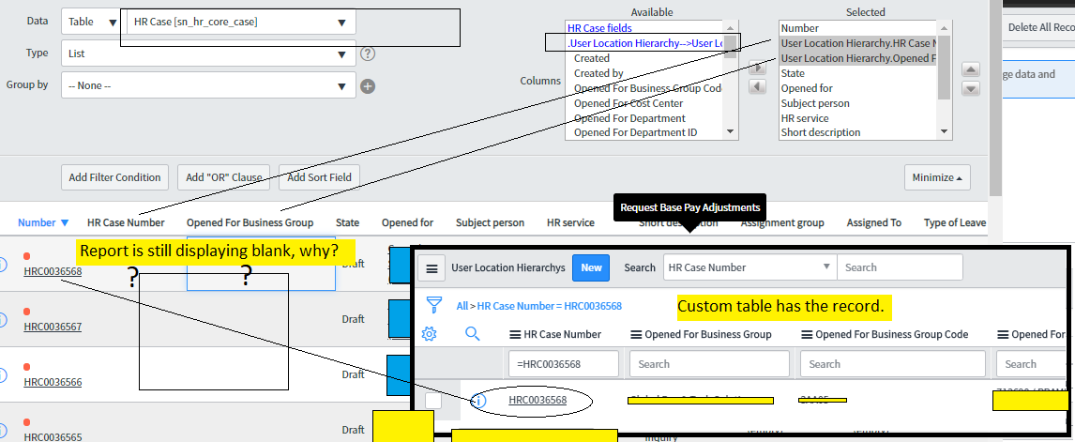Open case HRC0036565 link
Image resolution: width=1075 pixels, height=442 pixels.
[53, 436]
